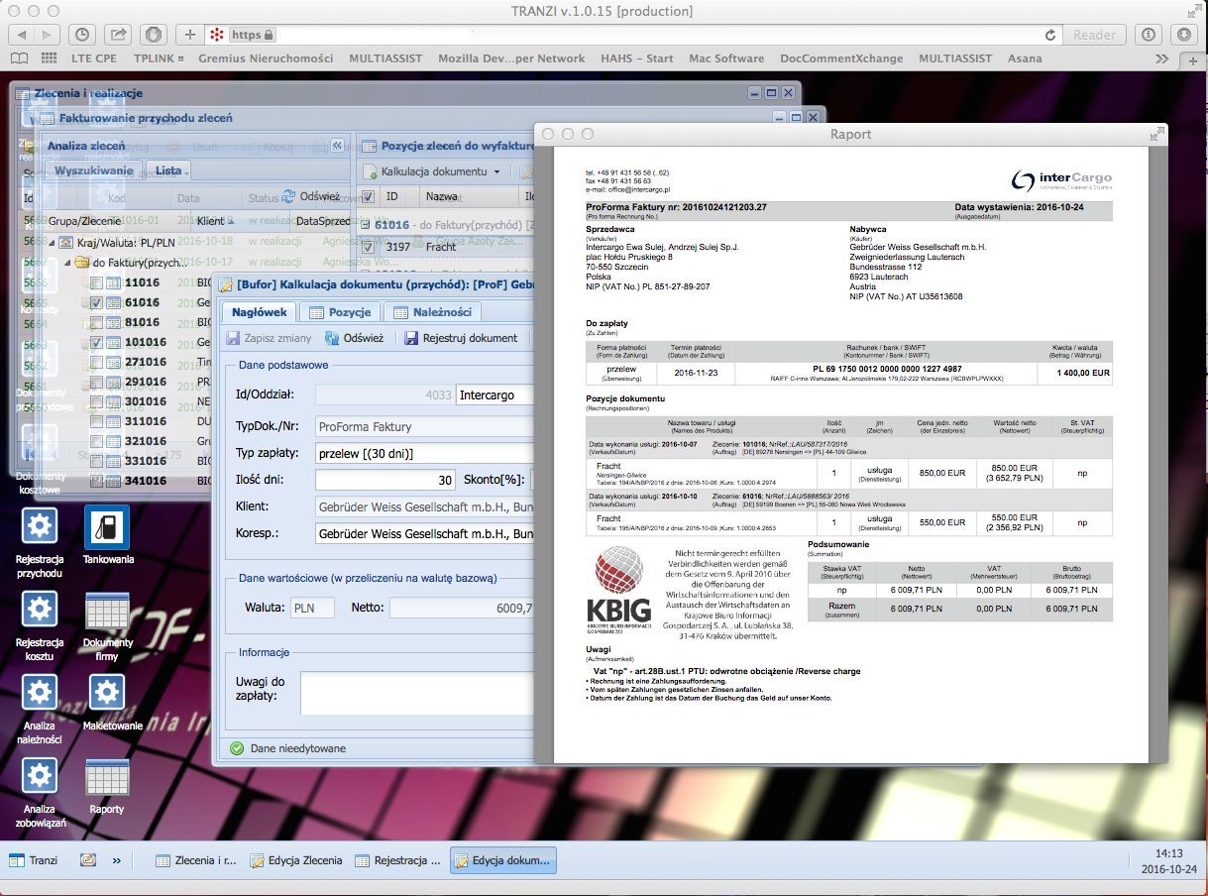1208x896 pixels.
Task: Open the Makietowanie desktop icon
Action: pyautogui.click(x=107, y=693)
